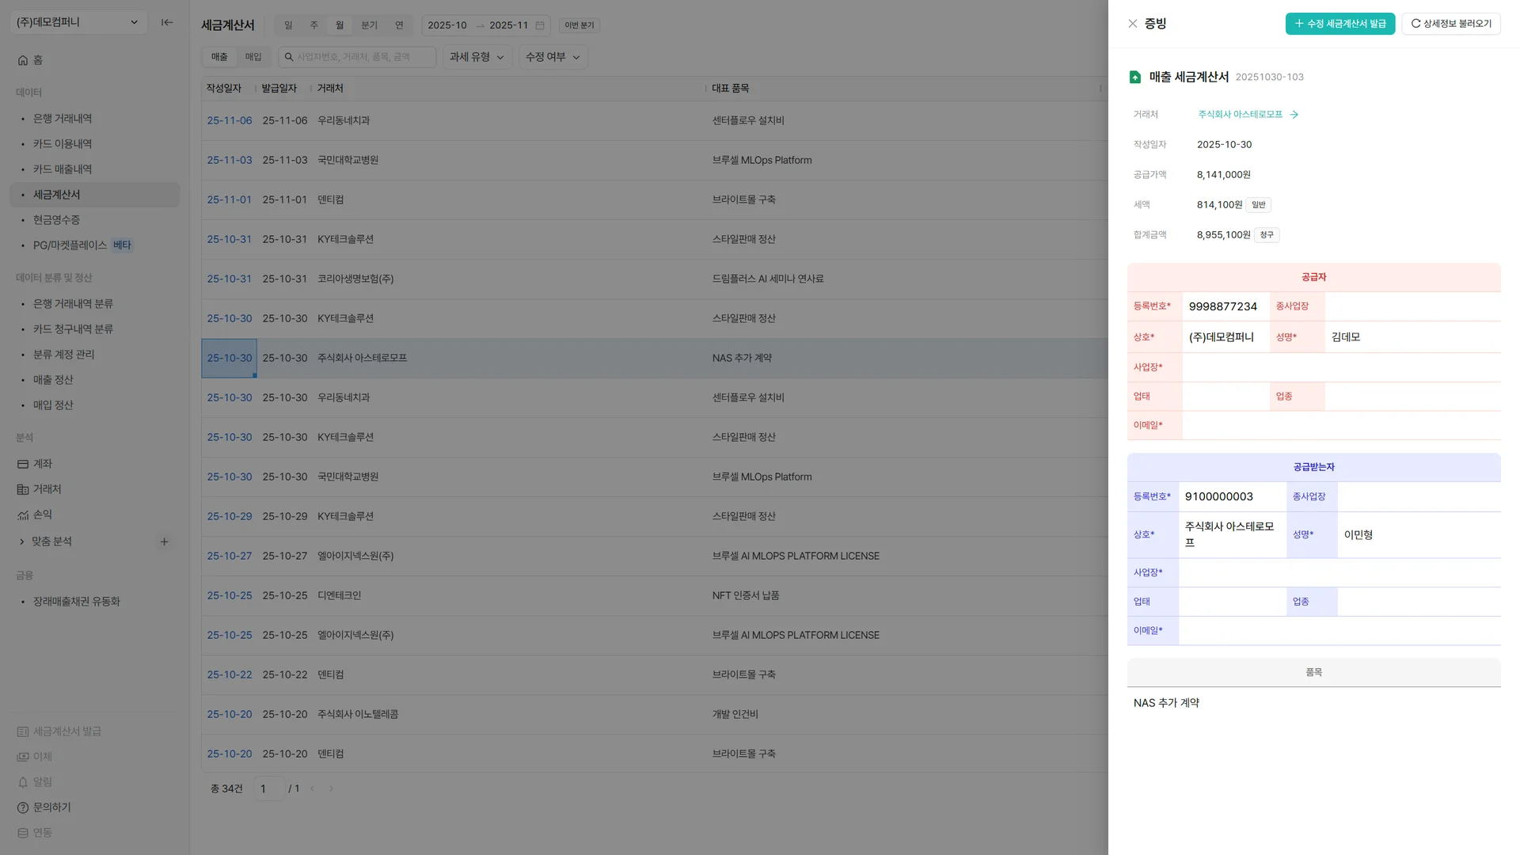Image resolution: width=1520 pixels, height=855 pixels.
Task: Expand 맞춤 분석 tree item
Action: [21, 541]
